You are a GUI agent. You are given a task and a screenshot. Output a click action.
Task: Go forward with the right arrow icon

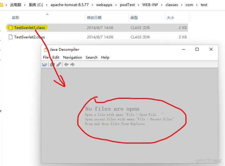click(x=72, y=64)
